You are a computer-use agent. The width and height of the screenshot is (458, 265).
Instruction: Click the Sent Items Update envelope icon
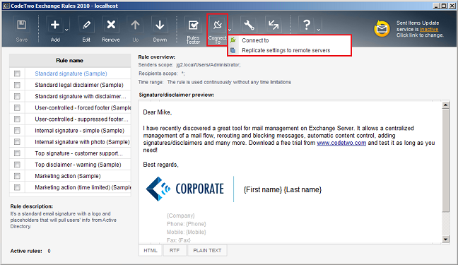[x=382, y=29]
